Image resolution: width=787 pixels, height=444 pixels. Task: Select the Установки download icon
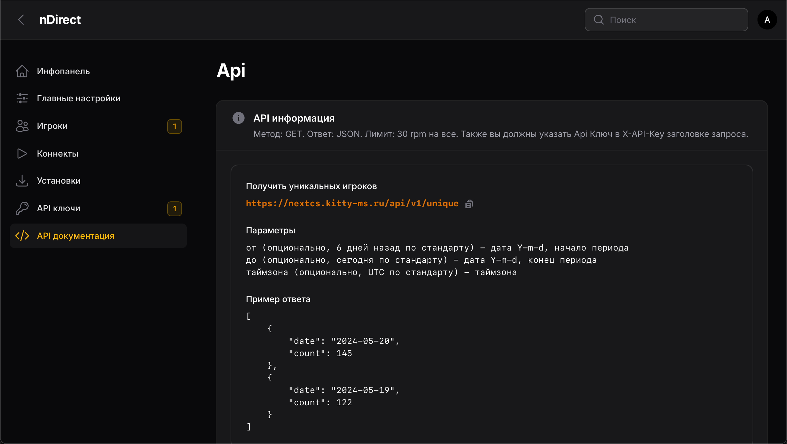click(x=22, y=181)
